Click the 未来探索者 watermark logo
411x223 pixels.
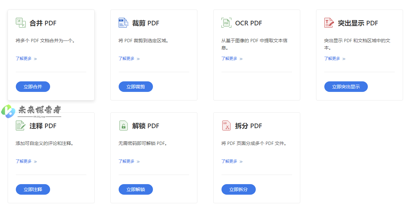(x=31, y=111)
